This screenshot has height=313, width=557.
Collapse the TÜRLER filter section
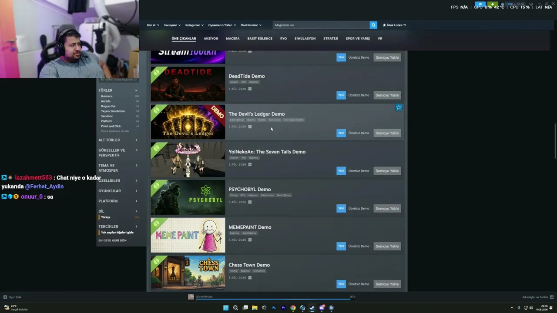pos(118,90)
